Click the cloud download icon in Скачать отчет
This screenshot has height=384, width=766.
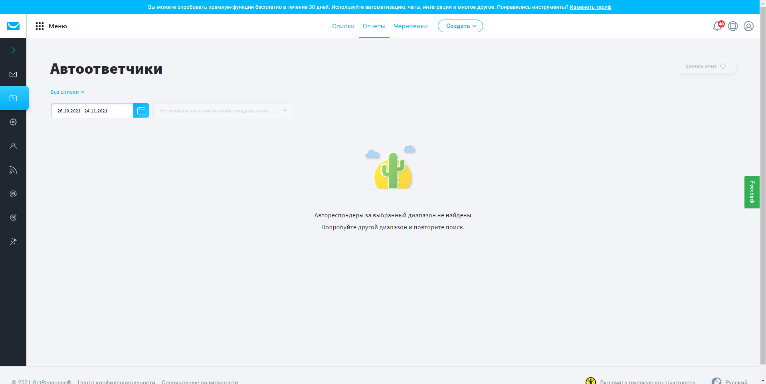tap(723, 66)
